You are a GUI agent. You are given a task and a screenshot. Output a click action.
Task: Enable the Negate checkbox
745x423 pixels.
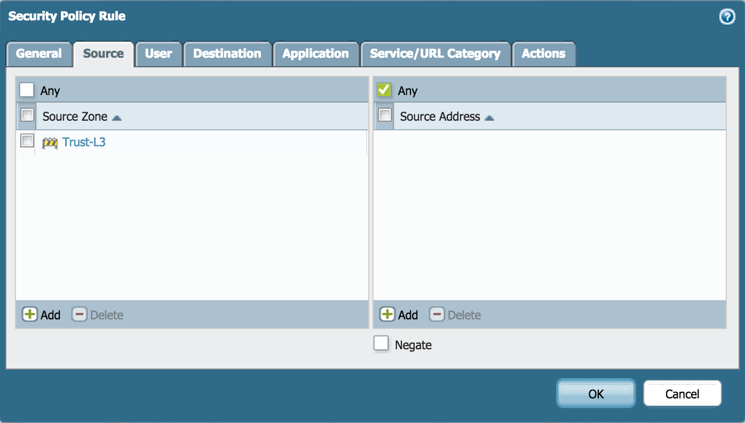[381, 343]
